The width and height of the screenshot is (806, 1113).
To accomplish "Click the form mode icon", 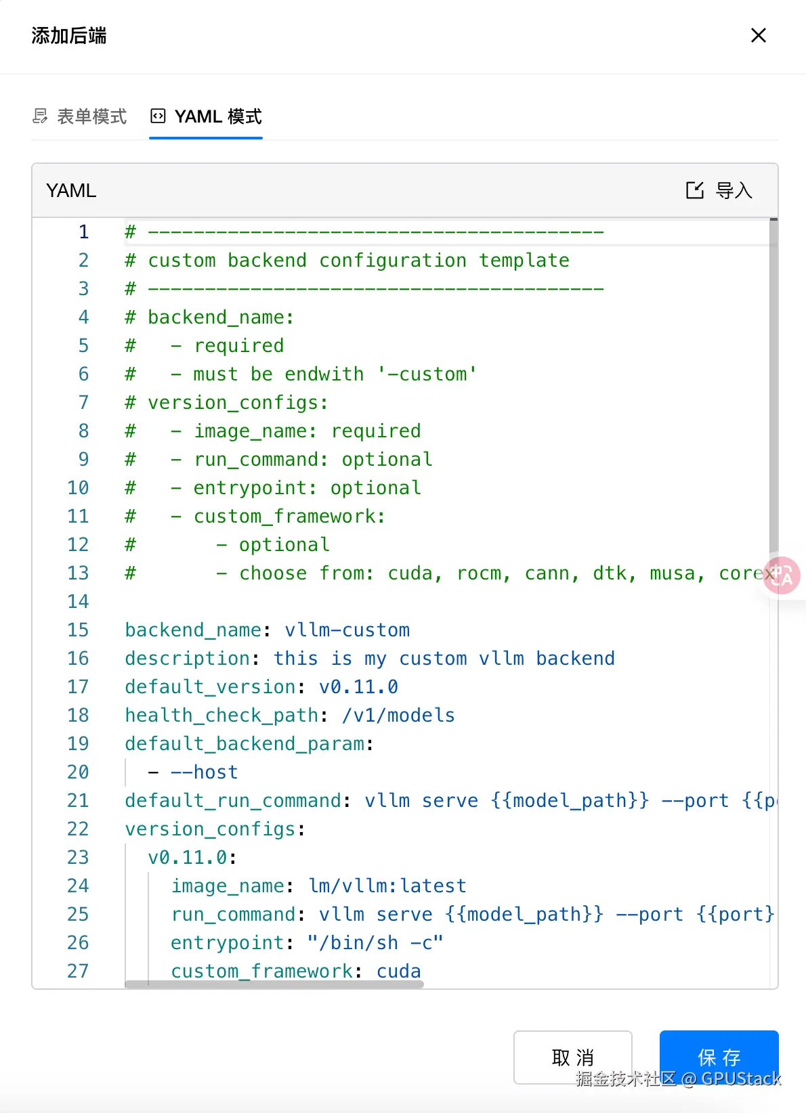I will [x=40, y=116].
